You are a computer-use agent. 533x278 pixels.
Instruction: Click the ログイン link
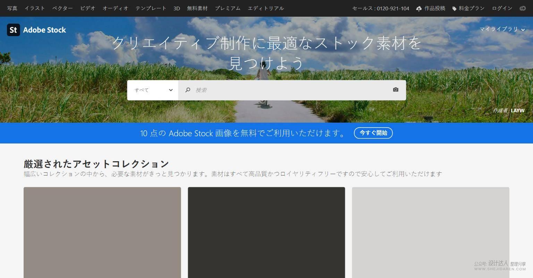pos(502,8)
